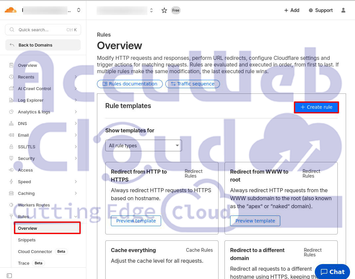Open the All rule types dropdown
Screen dimensions: 355x279
pos(143,146)
